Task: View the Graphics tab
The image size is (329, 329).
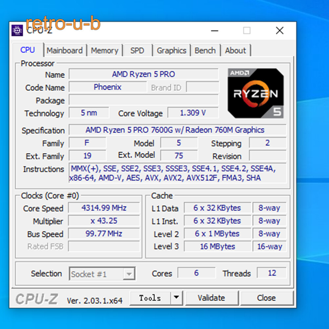Action: (171, 50)
